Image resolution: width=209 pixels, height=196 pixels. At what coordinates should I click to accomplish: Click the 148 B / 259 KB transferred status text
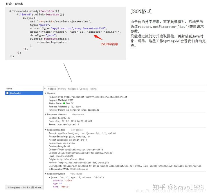point(33,188)
